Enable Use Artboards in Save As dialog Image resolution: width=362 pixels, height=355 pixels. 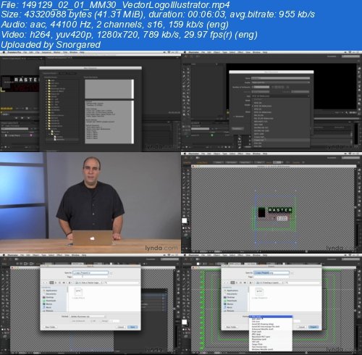click(78, 321)
